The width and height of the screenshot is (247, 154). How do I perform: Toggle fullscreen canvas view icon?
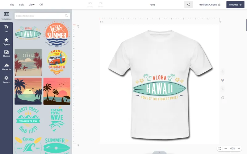[x=220, y=148]
